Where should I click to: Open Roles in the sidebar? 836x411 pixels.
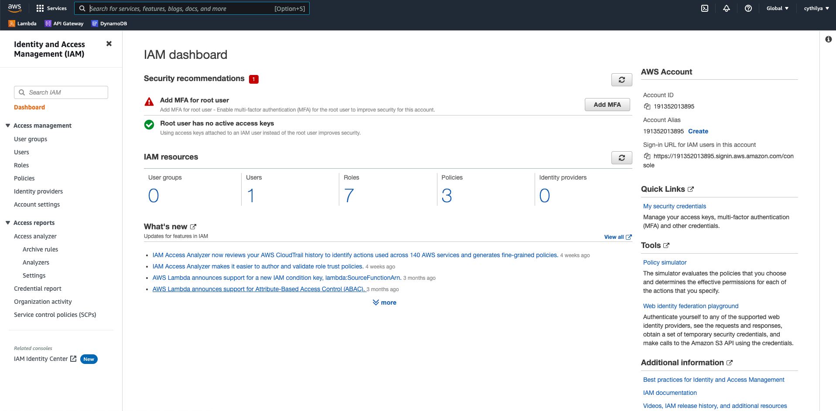[21, 165]
